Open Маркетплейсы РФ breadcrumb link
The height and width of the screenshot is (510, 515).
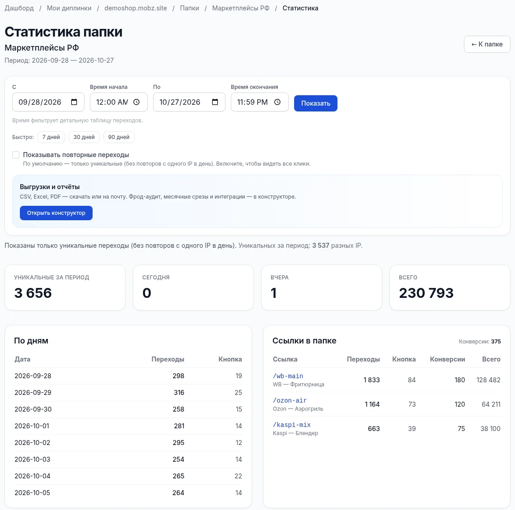(x=241, y=8)
